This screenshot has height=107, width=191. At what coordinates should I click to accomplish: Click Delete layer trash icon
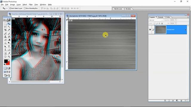(x=185, y=100)
